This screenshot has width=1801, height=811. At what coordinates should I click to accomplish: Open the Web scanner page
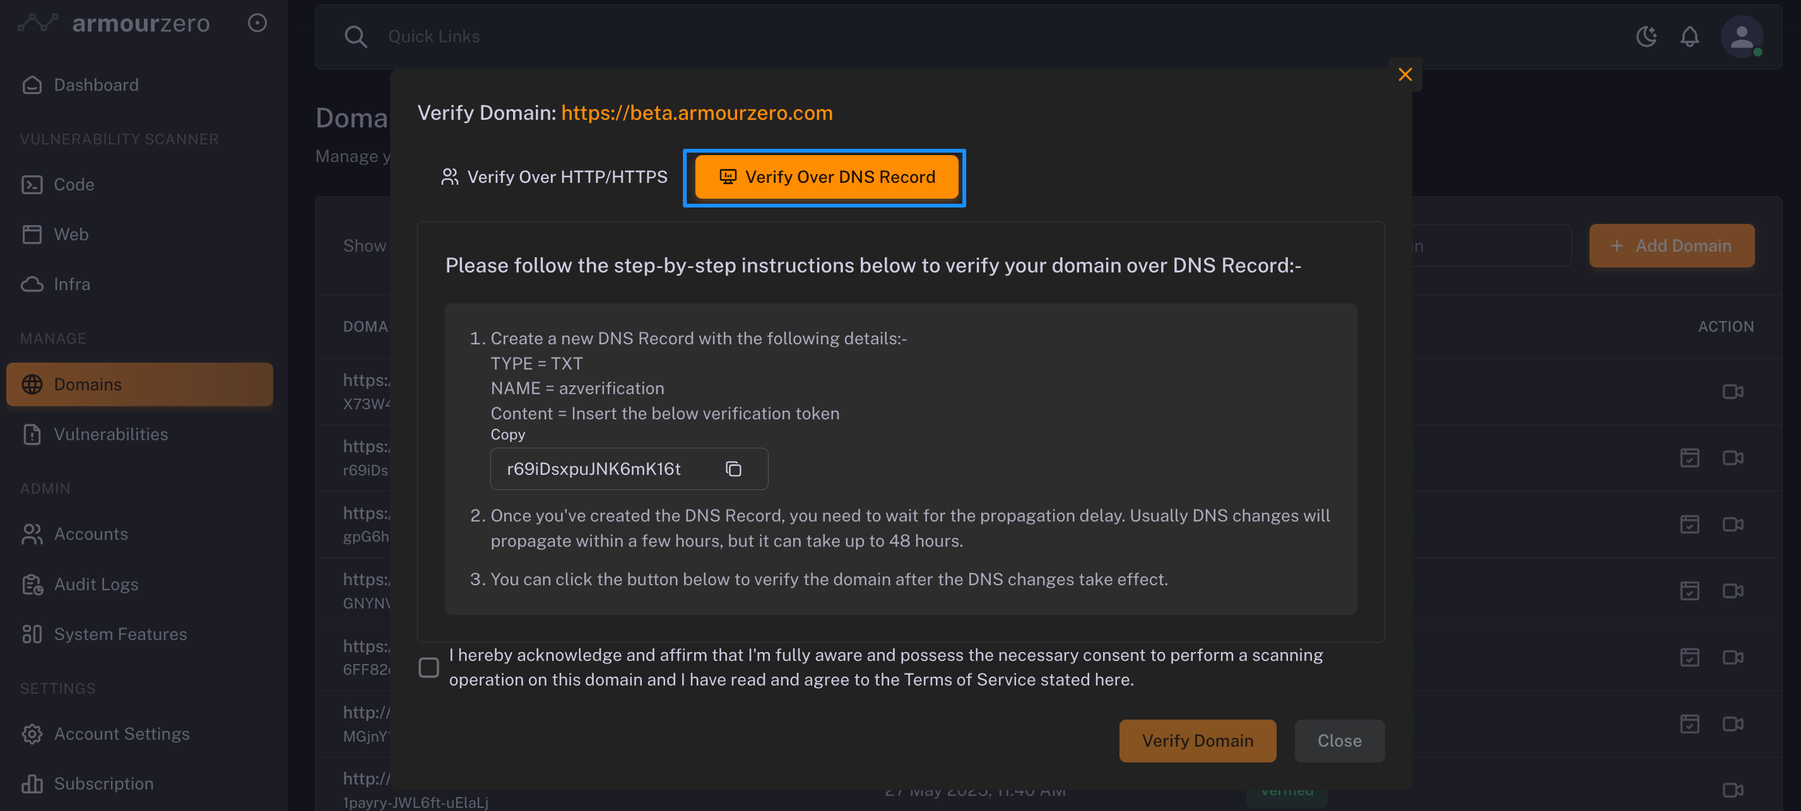coord(71,235)
